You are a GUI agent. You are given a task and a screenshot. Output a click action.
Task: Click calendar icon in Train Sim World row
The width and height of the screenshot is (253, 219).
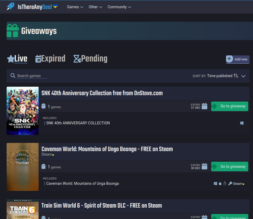(204, 217)
